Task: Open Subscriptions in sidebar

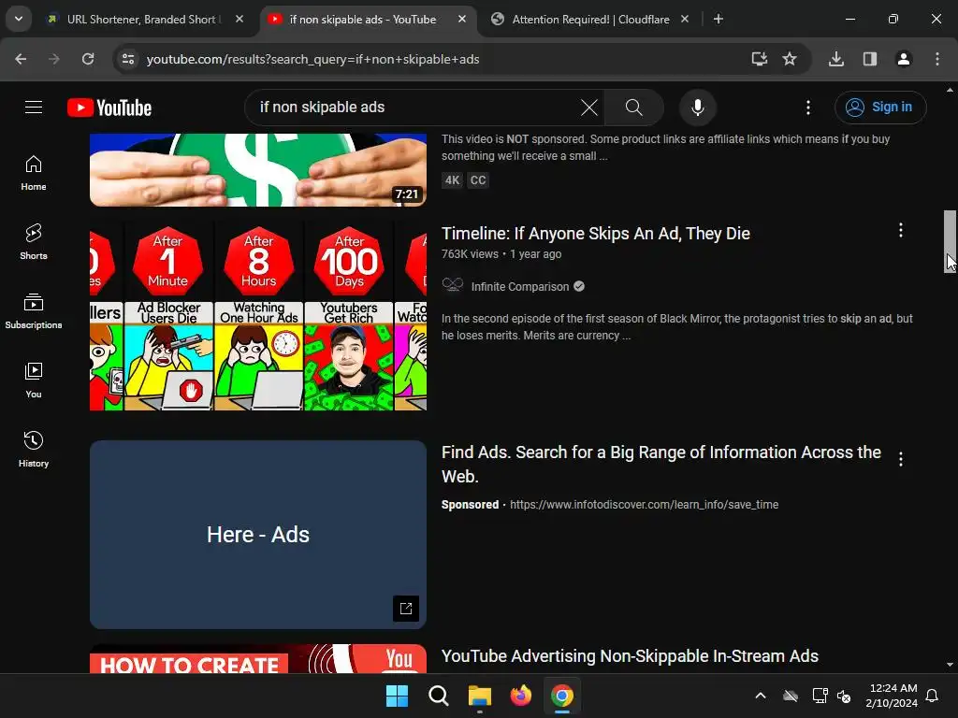Action: pos(34,310)
